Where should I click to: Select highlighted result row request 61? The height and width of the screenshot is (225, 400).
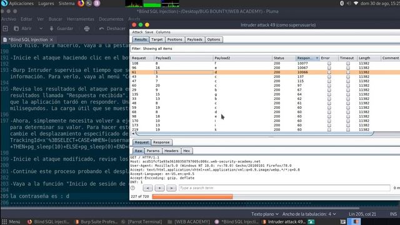[x=264, y=72]
